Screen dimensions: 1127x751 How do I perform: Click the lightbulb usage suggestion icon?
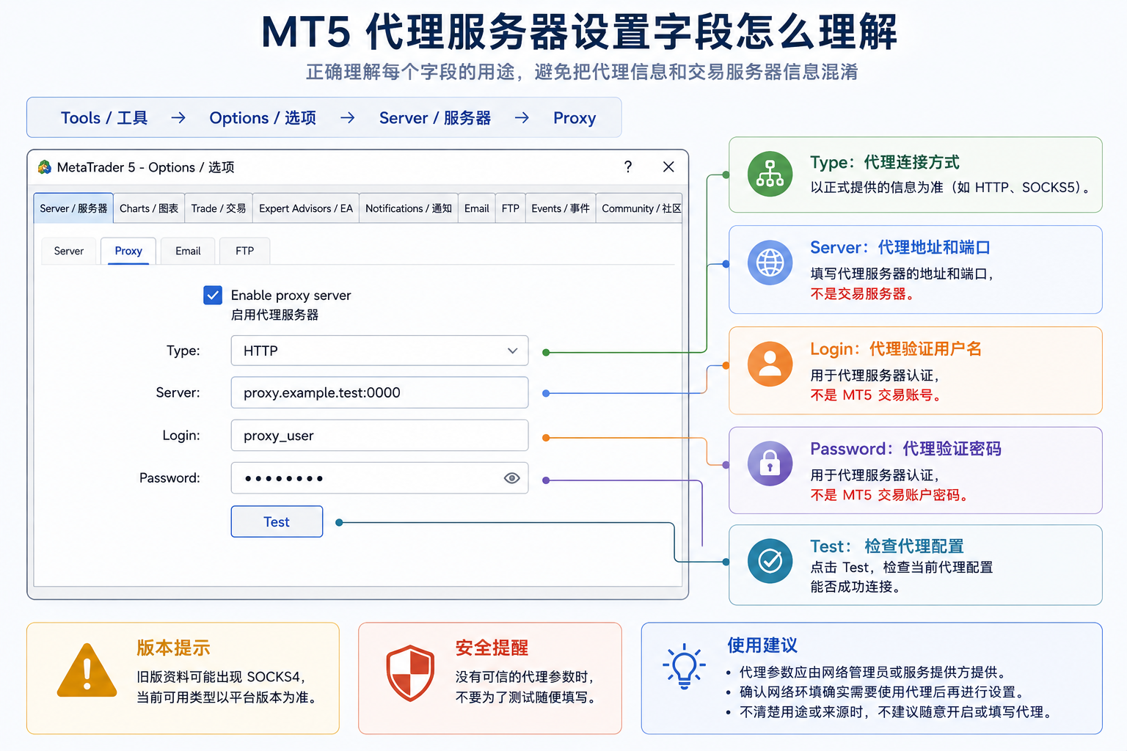(684, 667)
